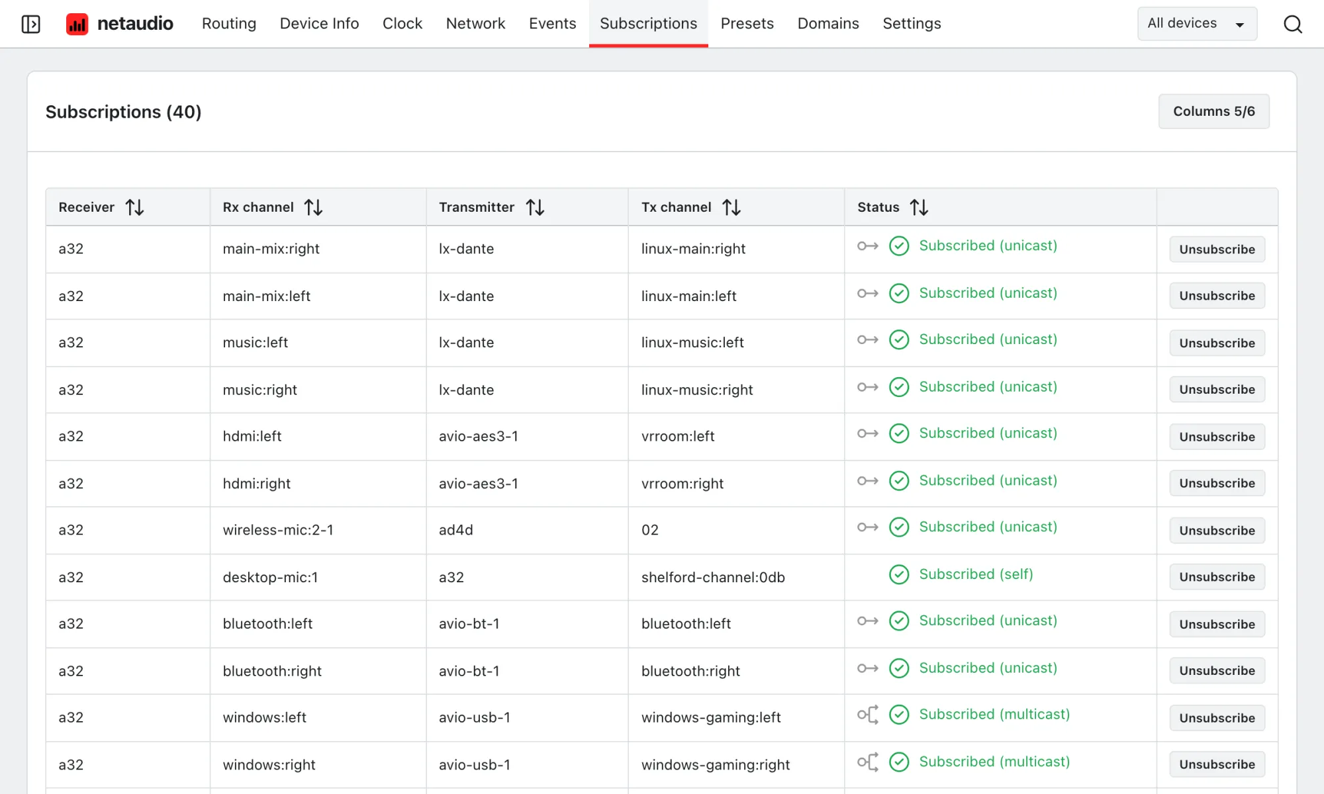Open the Device Info tab

[x=320, y=24]
